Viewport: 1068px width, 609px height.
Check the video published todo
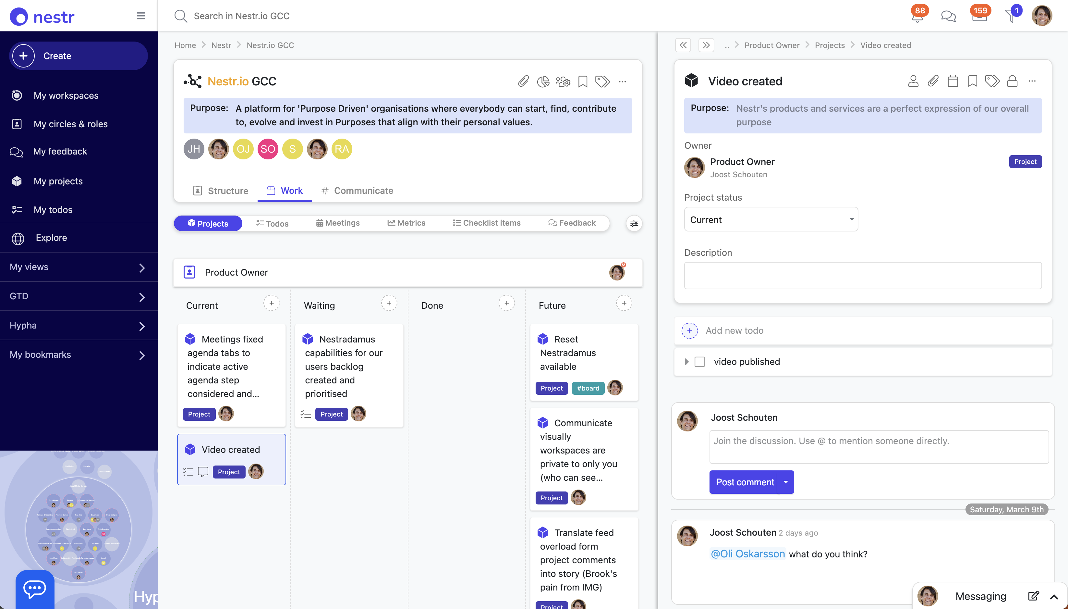pyautogui.click(x=699, y=362)
